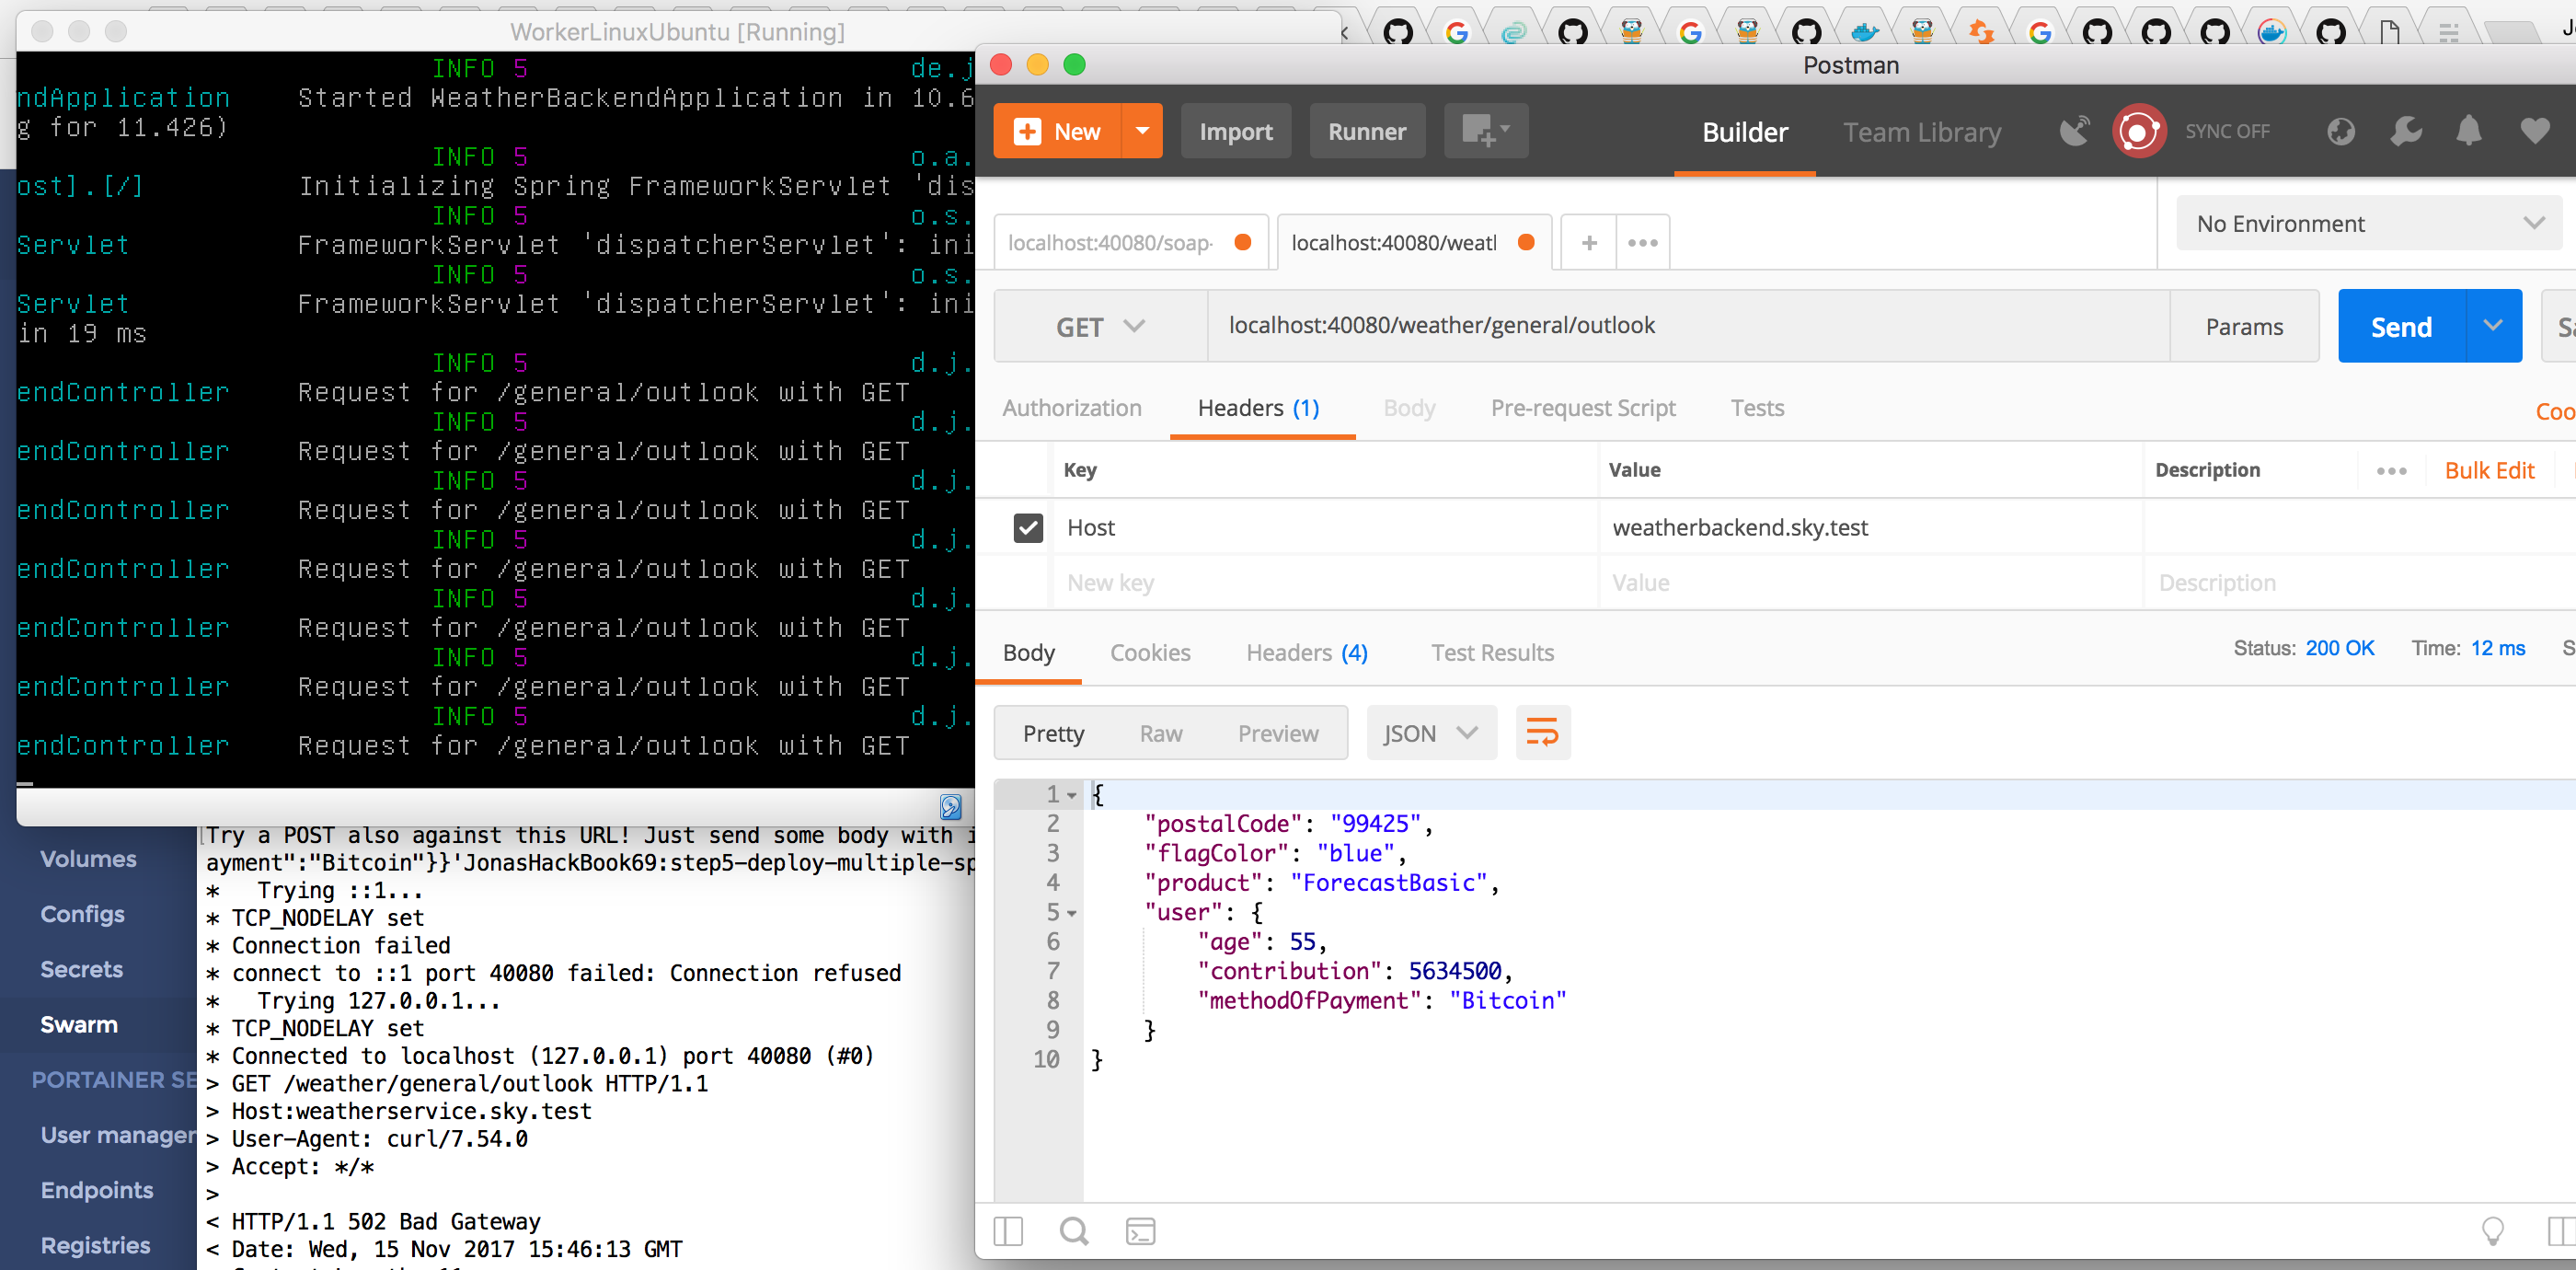Click the heart icon in toolbar

click(x=2534, y=131)
